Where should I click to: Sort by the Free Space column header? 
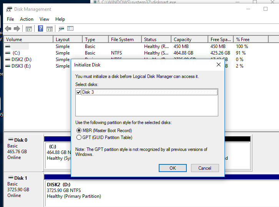coord(221,39)
